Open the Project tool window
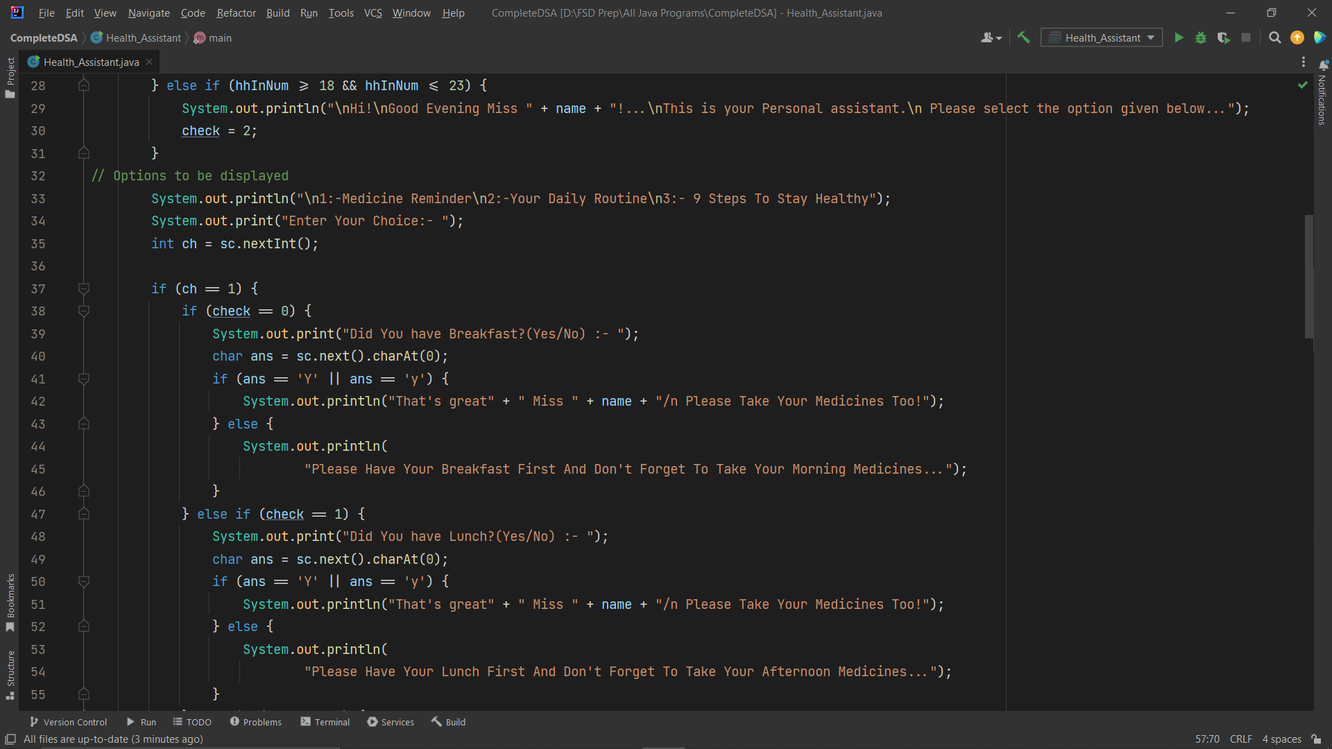Screen dimensions: 1332x749 tap(10, 76)
